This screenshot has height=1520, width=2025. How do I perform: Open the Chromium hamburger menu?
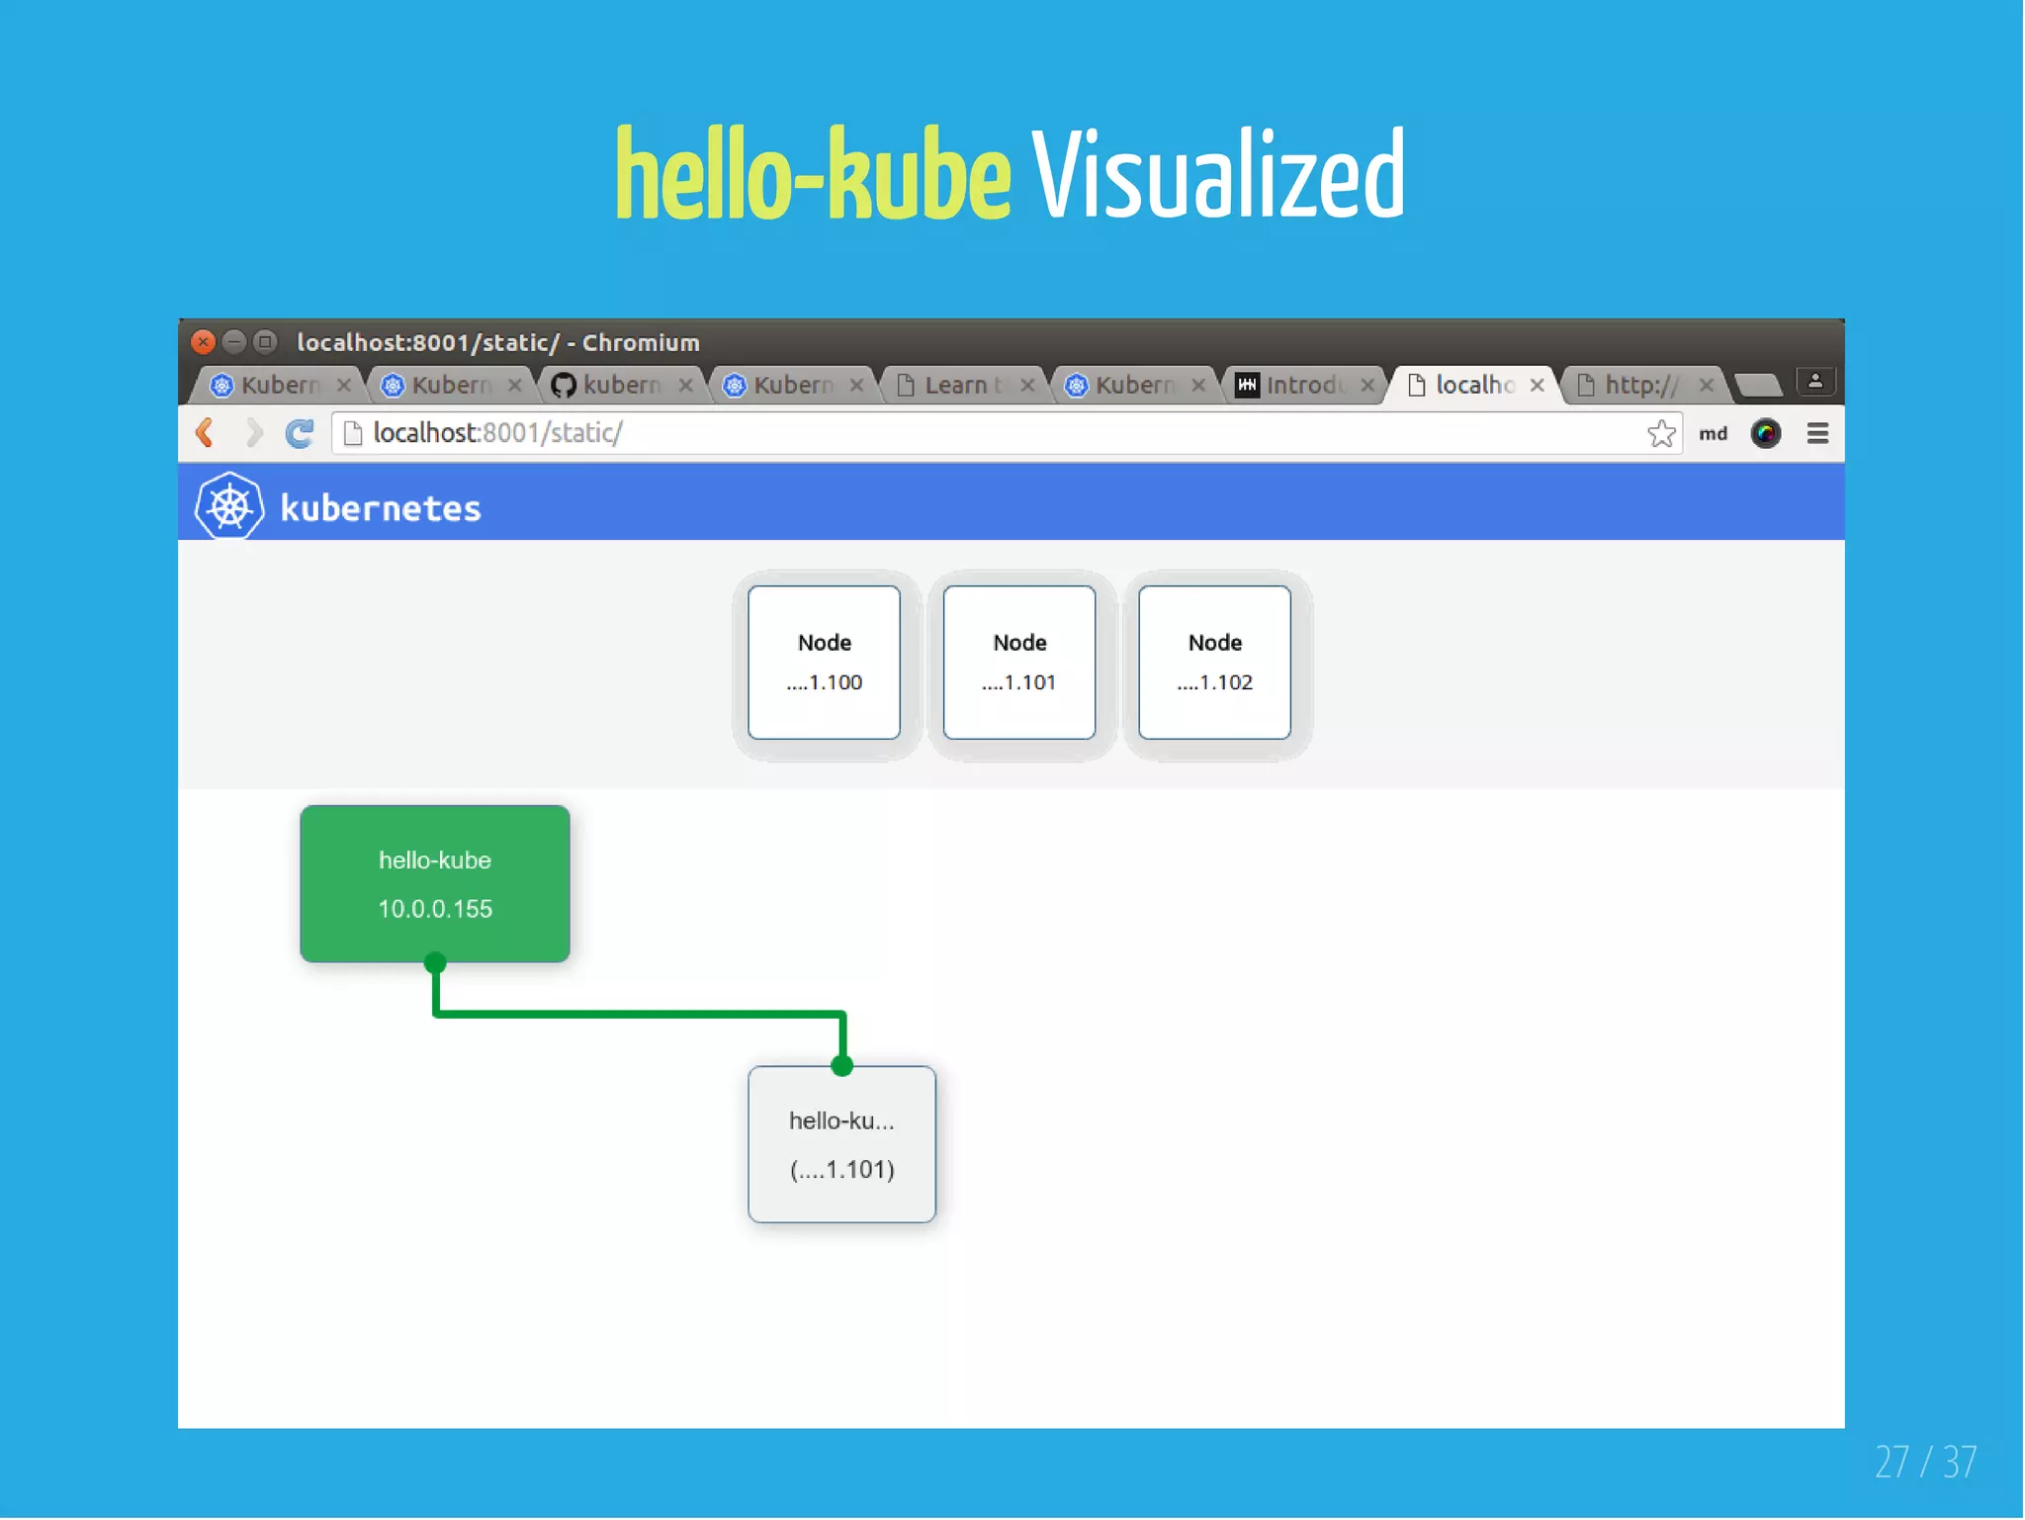(1817, 433)
